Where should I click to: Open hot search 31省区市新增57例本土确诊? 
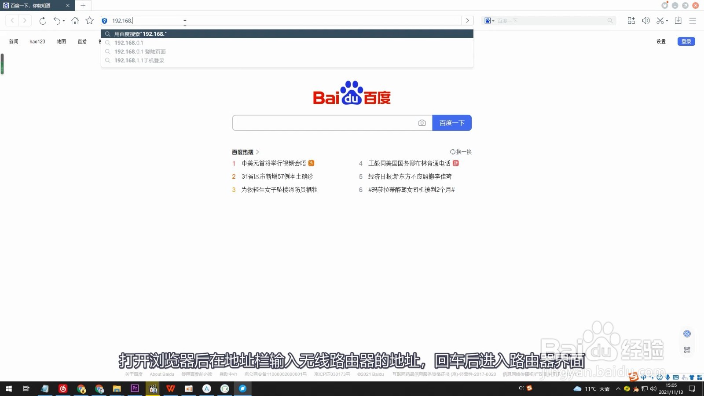(277, 176)
